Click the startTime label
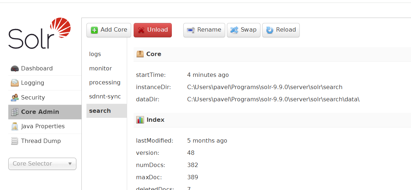This screenshot has width=411, height=190. 151,75
